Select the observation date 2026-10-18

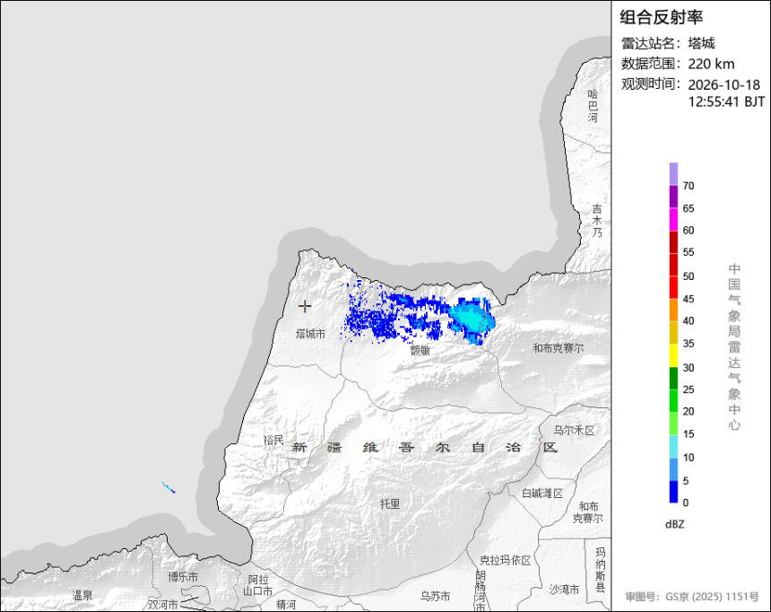pos(723,84)
